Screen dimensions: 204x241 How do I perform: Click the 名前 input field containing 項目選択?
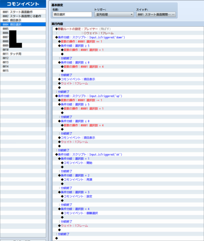pyautogui.click(x=72, y=14)
